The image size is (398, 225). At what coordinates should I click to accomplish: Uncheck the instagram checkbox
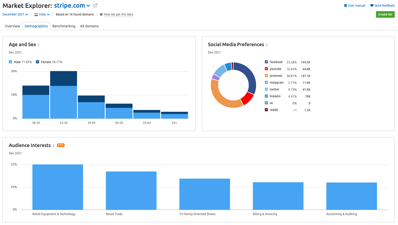point(266,82)
